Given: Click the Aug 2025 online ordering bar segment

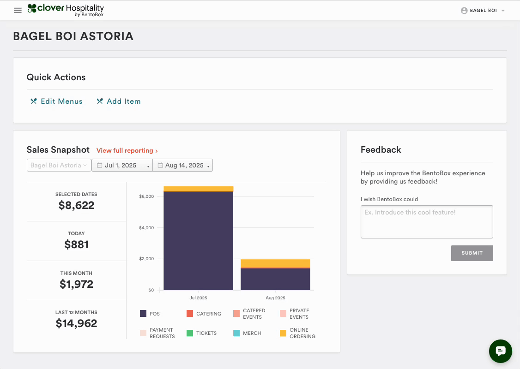Looking at the screenshot, I should click(275, 263).
